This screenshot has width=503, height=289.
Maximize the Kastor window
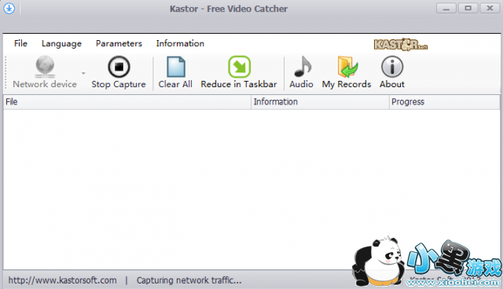(x=468, y=9)
